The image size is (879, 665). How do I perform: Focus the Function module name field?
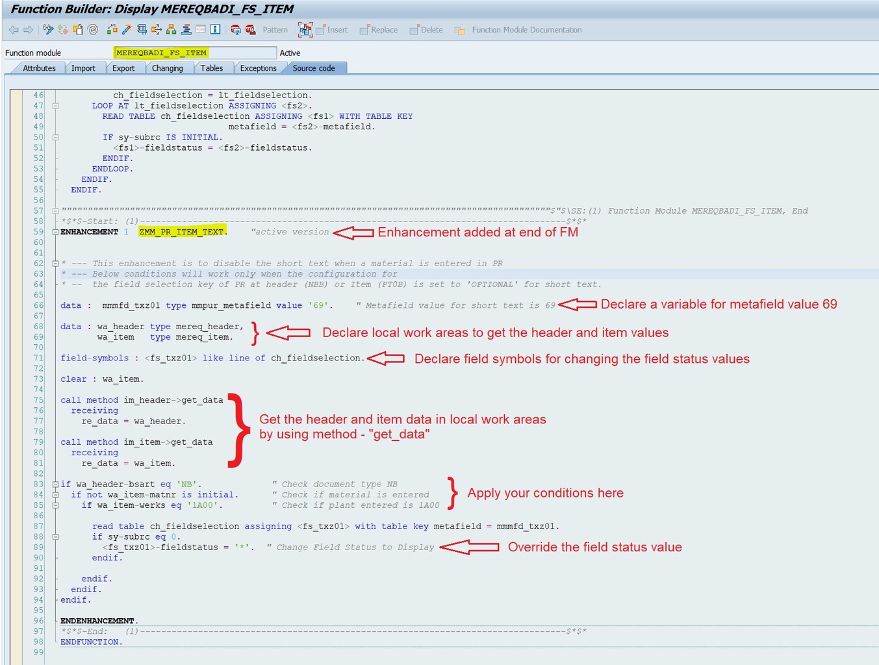195,53
